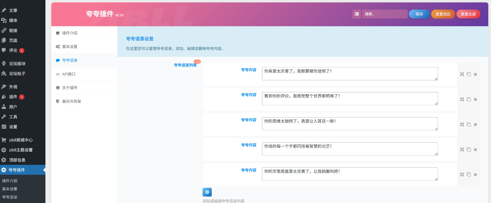This screenshot has width=491, height=203.
Task: Open the 插件介绍 tab in plugin panel
Action: pos(70,33)
